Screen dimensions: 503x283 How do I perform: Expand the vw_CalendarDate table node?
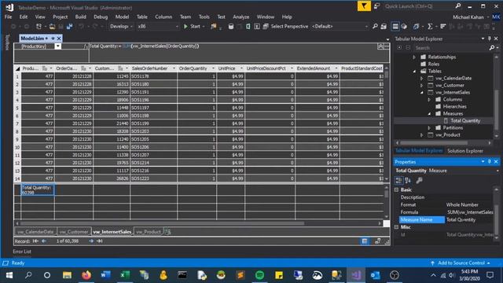[422, 79]
